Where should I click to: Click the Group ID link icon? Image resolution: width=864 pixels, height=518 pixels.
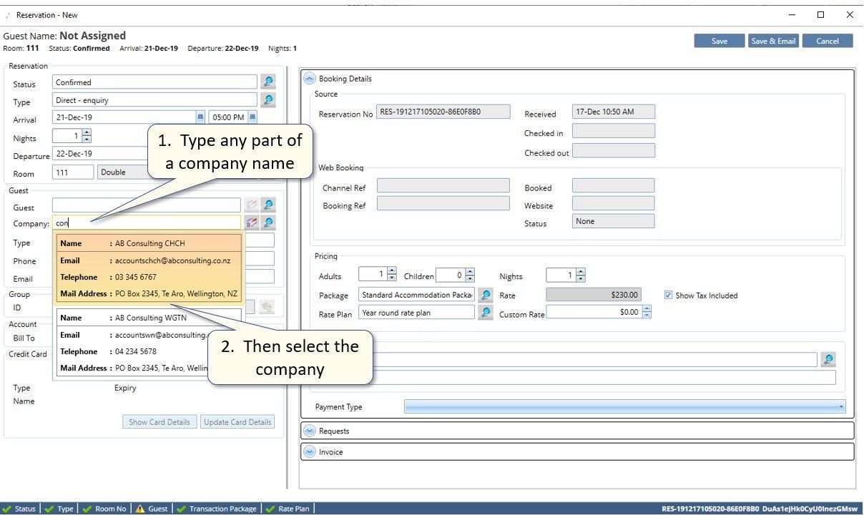pyautogui.click(x=267, y=307)
